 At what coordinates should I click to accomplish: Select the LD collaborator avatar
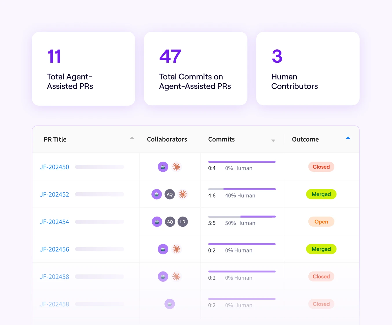point(183,222)
